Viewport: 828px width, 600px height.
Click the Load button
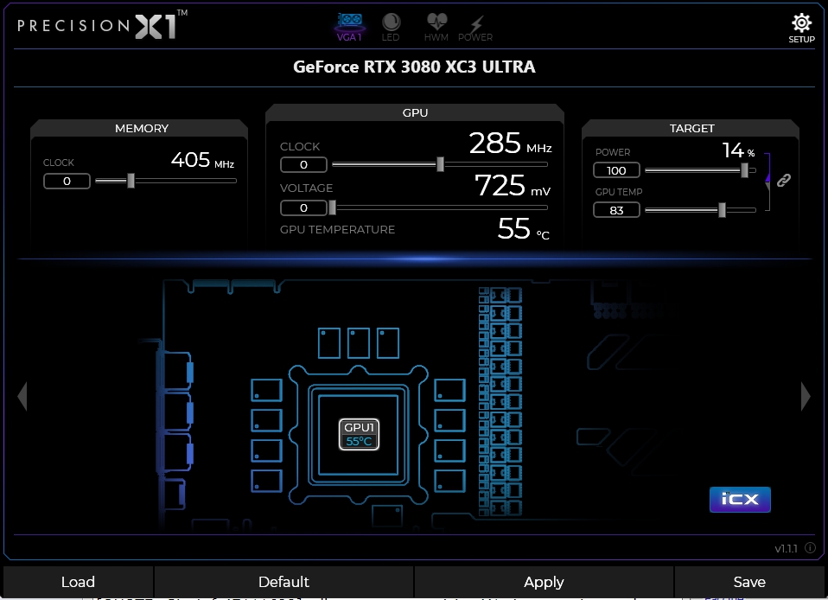click(x=78, y=582)
